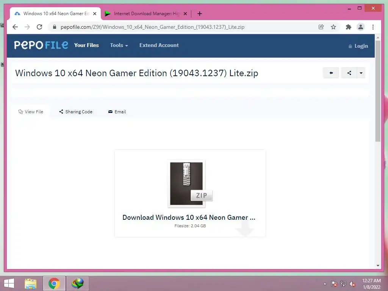Open File Explorer from the taskbar
Image resolution: width=388 pixels, height=291 pixels.
(x=31, y=283)
